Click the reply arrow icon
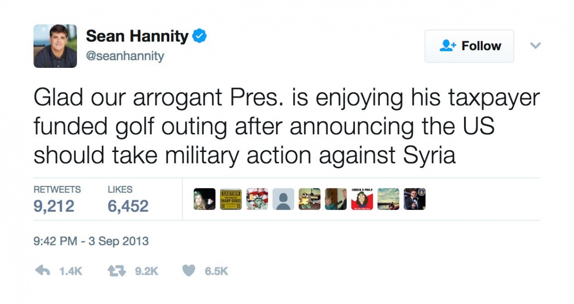 pyautogui.click(x=43, y=271)
